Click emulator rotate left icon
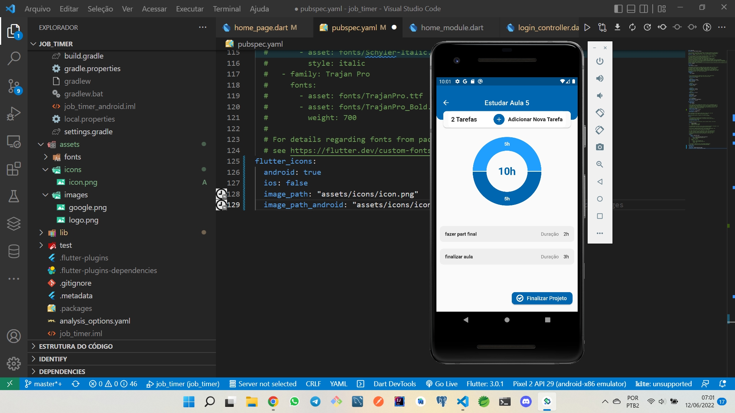Viewport: 735px width, 413px height. pos(599,113)
